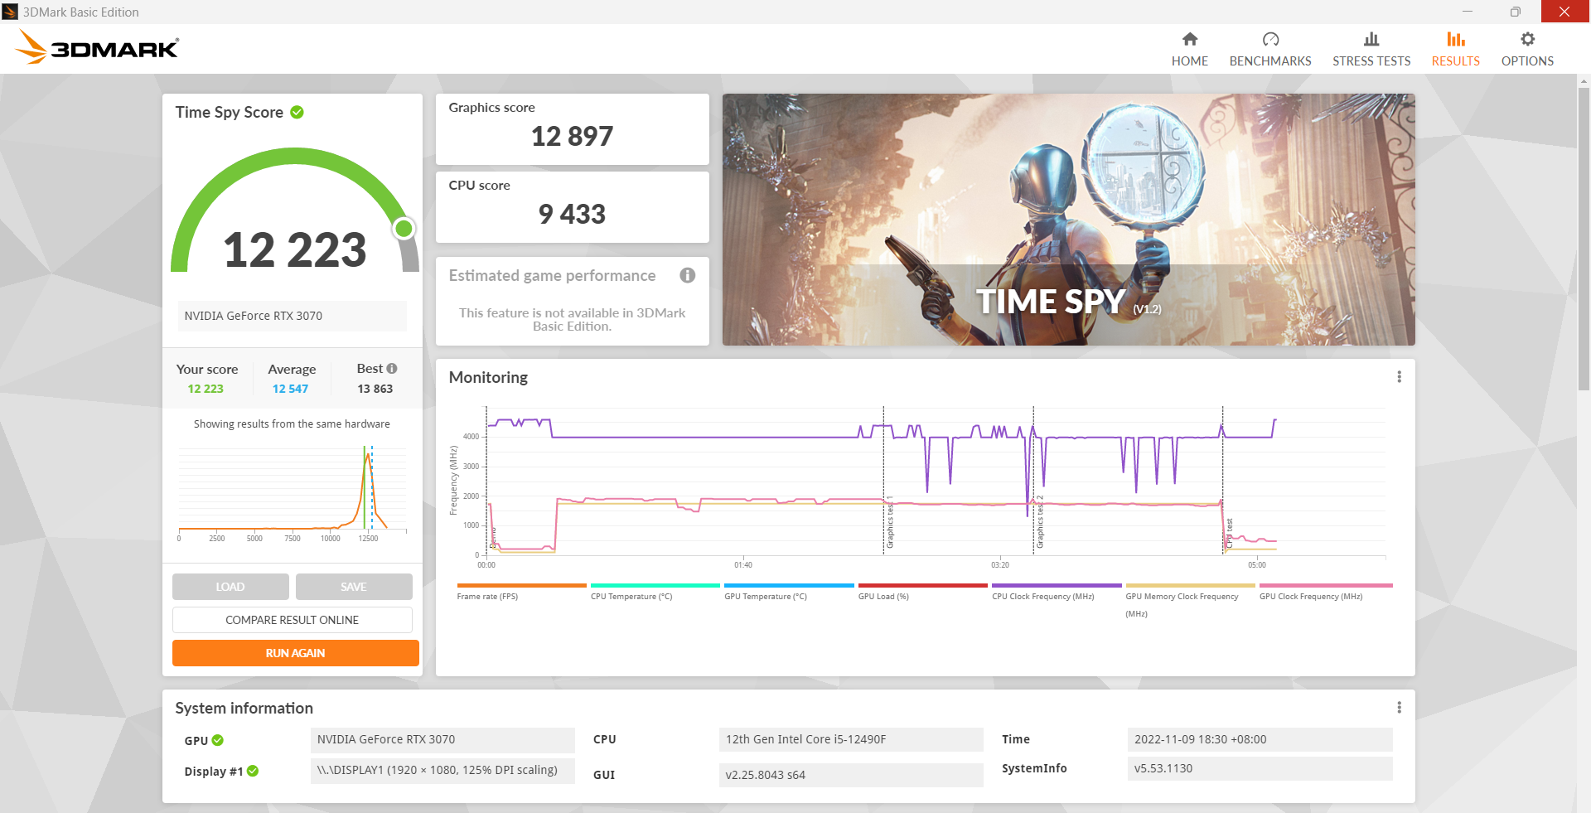
Task: Click the CPU field i5-12490F
Action: point(851,740)
